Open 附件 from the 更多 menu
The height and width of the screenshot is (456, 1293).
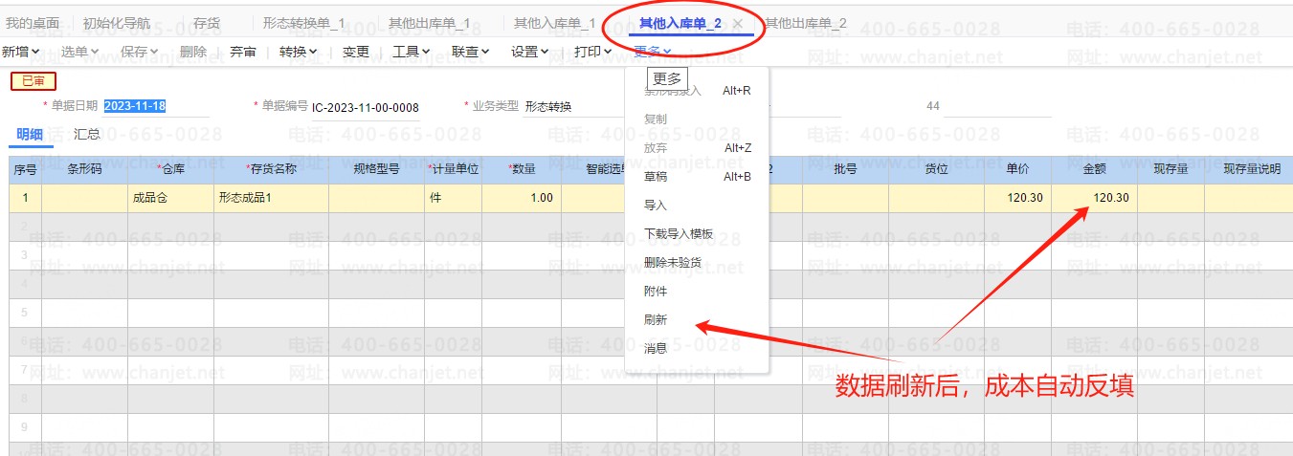[x=697, y=292]
